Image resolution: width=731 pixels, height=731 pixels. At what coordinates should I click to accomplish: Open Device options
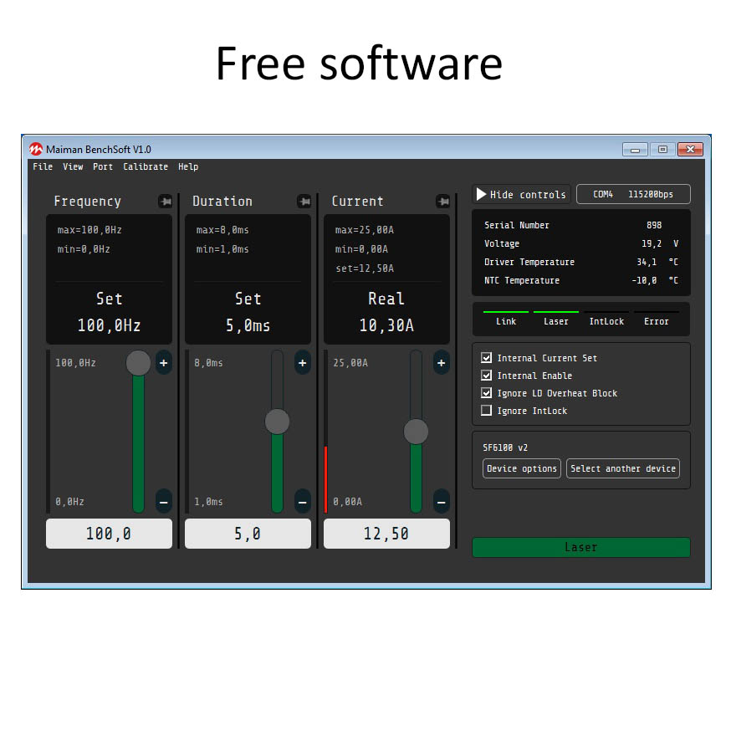tap(522, 468)
